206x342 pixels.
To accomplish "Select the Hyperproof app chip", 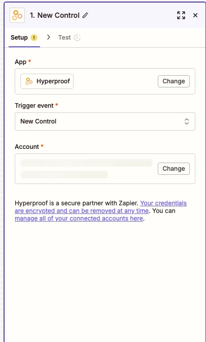I will (x=47, y=81).
